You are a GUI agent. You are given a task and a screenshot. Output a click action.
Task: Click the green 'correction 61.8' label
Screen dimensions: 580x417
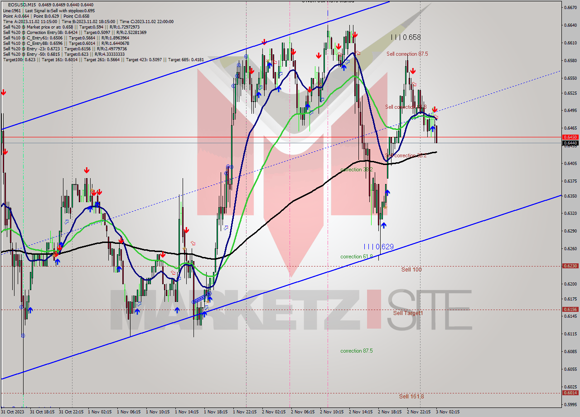(x=357, y=257)
